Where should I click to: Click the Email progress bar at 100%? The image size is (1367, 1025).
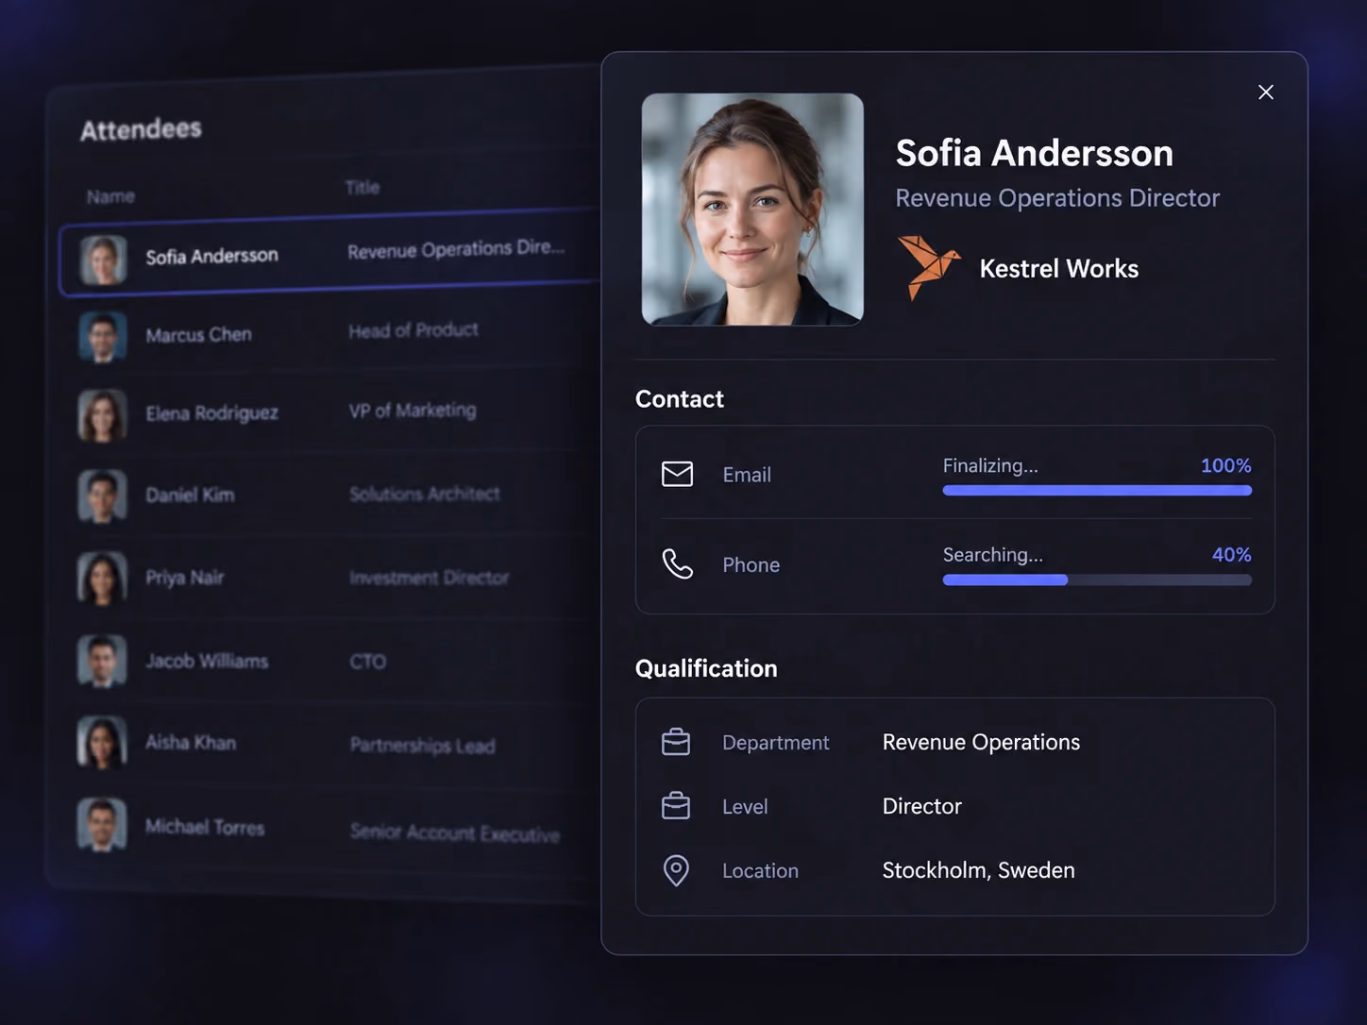(x=1097, y=491)
